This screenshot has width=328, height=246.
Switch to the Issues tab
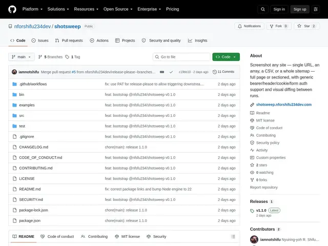point(40,40)
